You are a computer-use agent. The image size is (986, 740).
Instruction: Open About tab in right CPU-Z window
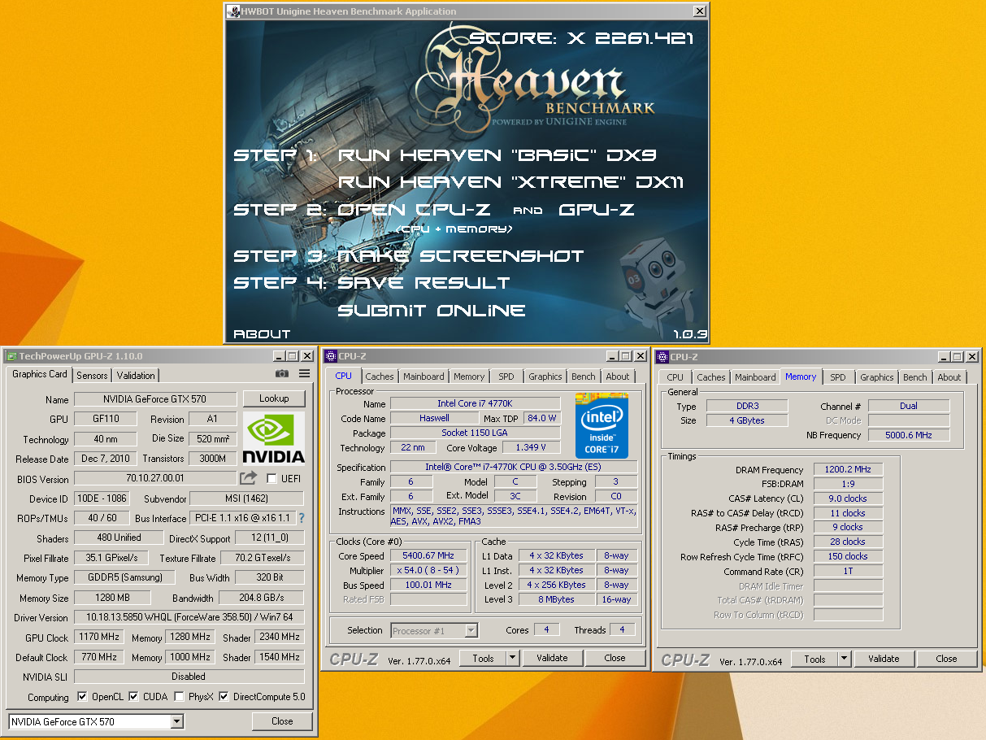(x=949, y=377)
